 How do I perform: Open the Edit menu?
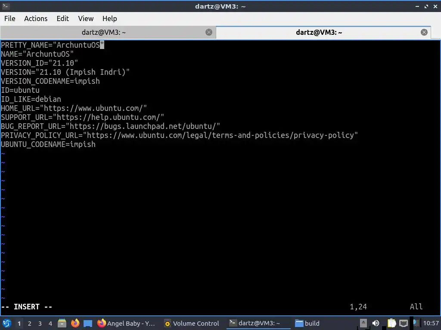[x=62, y=18]
